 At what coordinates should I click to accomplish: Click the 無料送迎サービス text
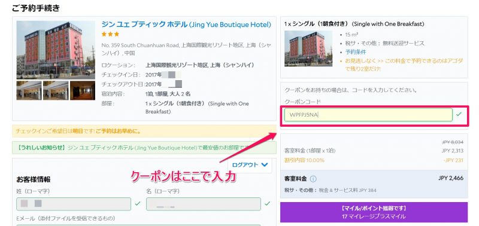tap(404, 43)
